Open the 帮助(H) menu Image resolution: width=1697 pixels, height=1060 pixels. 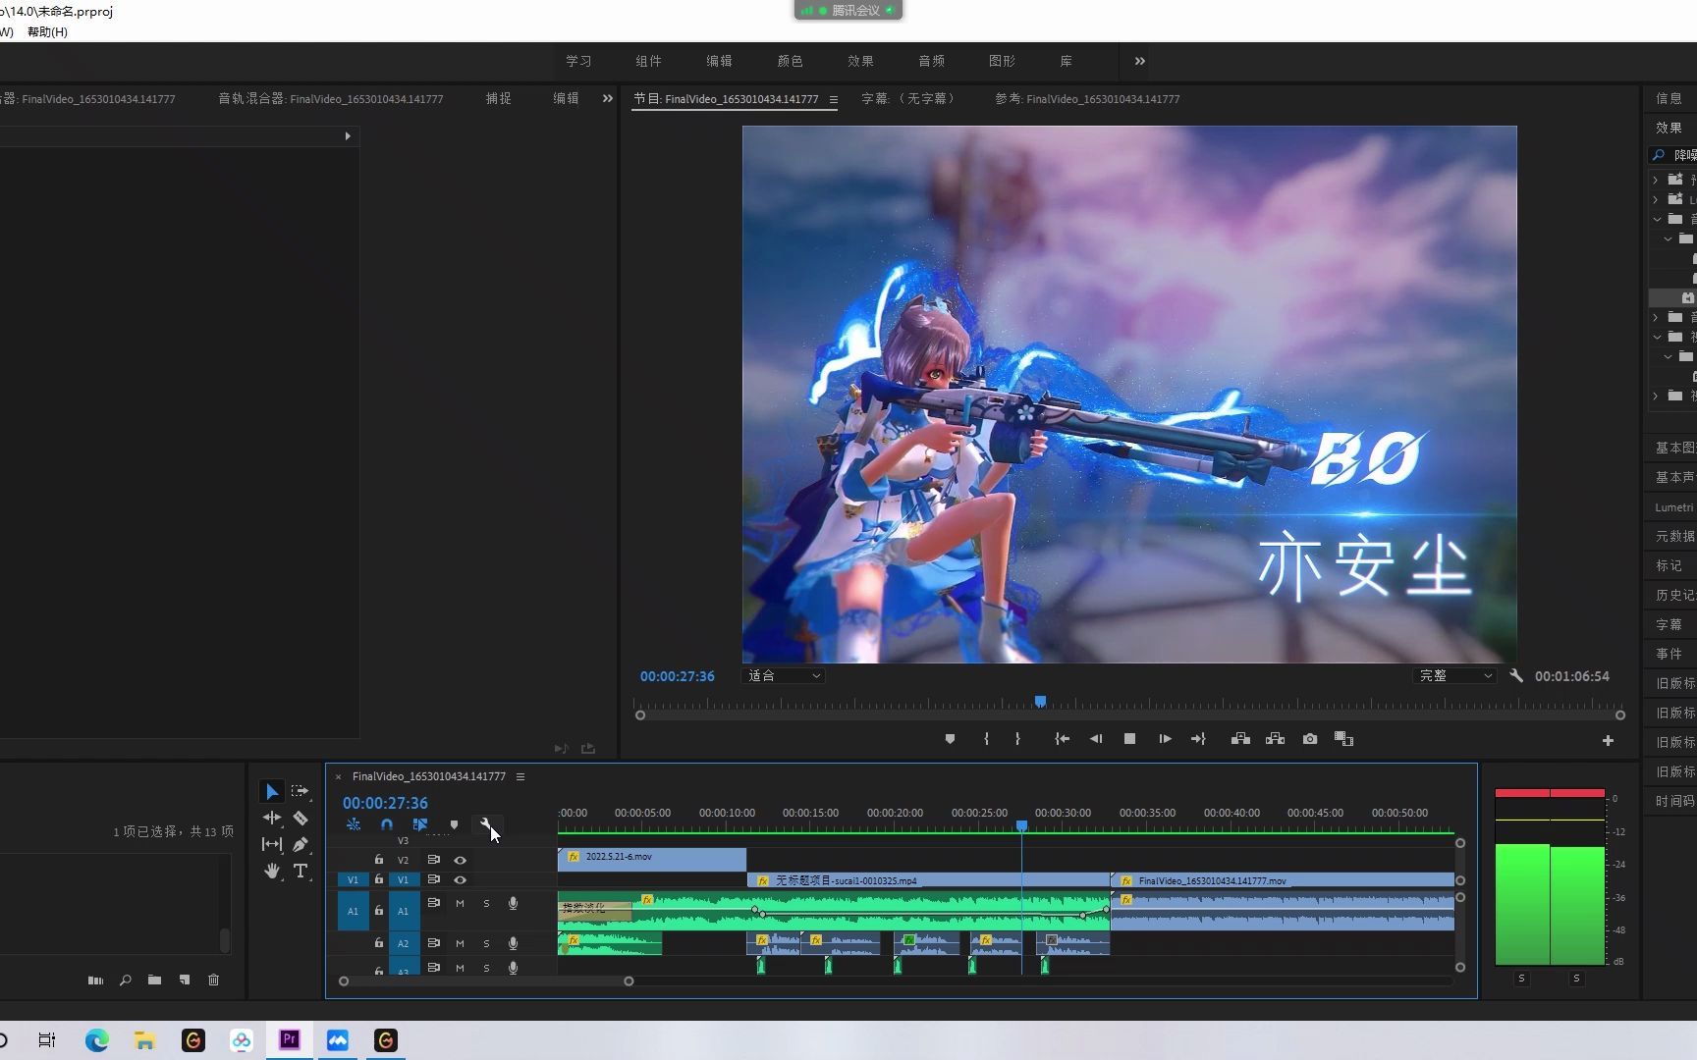coord(47,31)
